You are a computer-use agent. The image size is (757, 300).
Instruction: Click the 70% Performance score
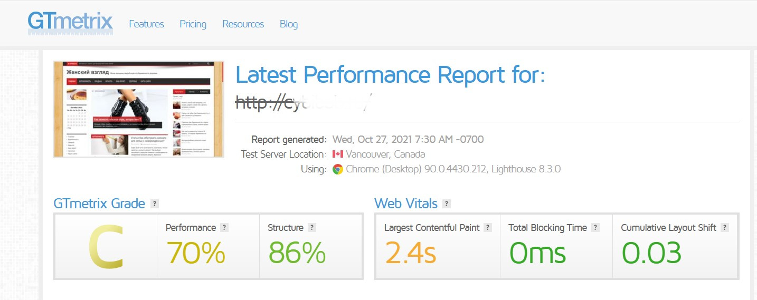[196, 253]
